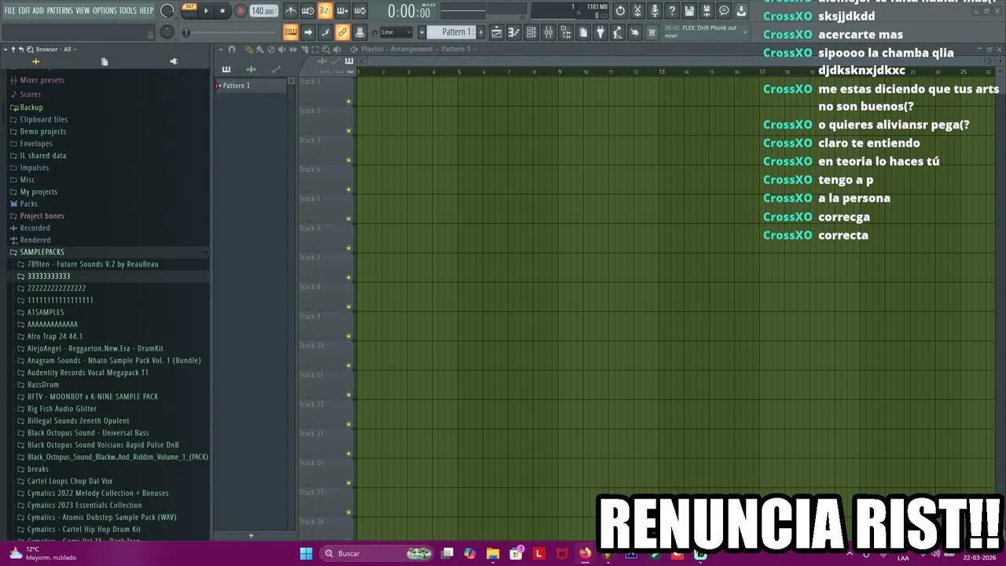Arm recording with the record button
This screenshot has width=1006, height=566.
[240, 11]
